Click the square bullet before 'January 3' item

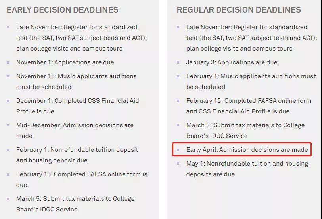click(178, 62)
